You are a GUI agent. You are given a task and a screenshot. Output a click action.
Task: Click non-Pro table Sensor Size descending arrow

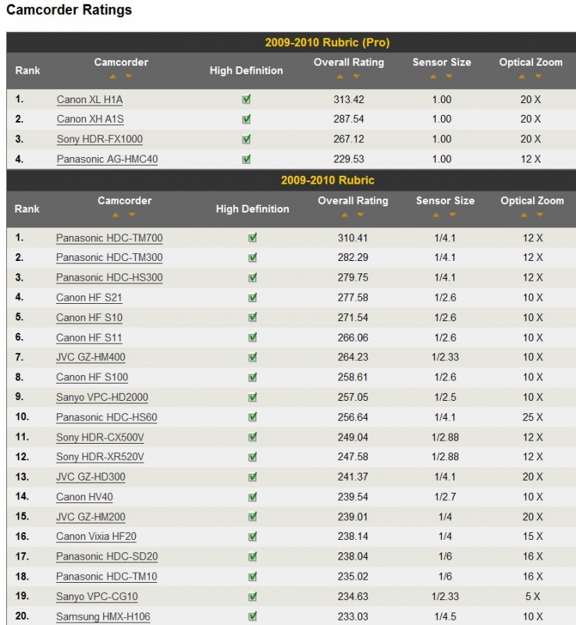[453, 215]
